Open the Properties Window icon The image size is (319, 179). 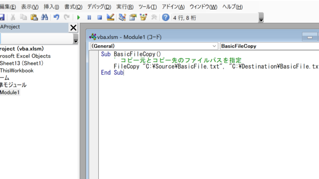133,17
